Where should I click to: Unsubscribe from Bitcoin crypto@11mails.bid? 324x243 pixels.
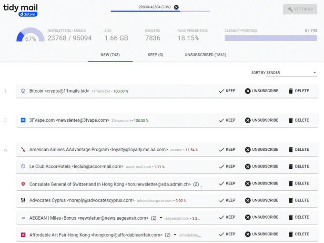(x=262, y=91)
